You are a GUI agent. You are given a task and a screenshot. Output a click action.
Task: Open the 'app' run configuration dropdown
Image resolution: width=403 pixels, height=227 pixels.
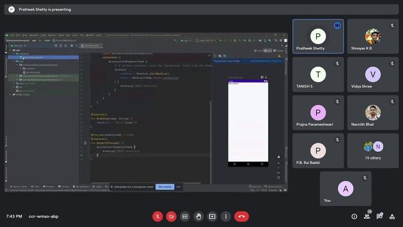coord(186,40)
